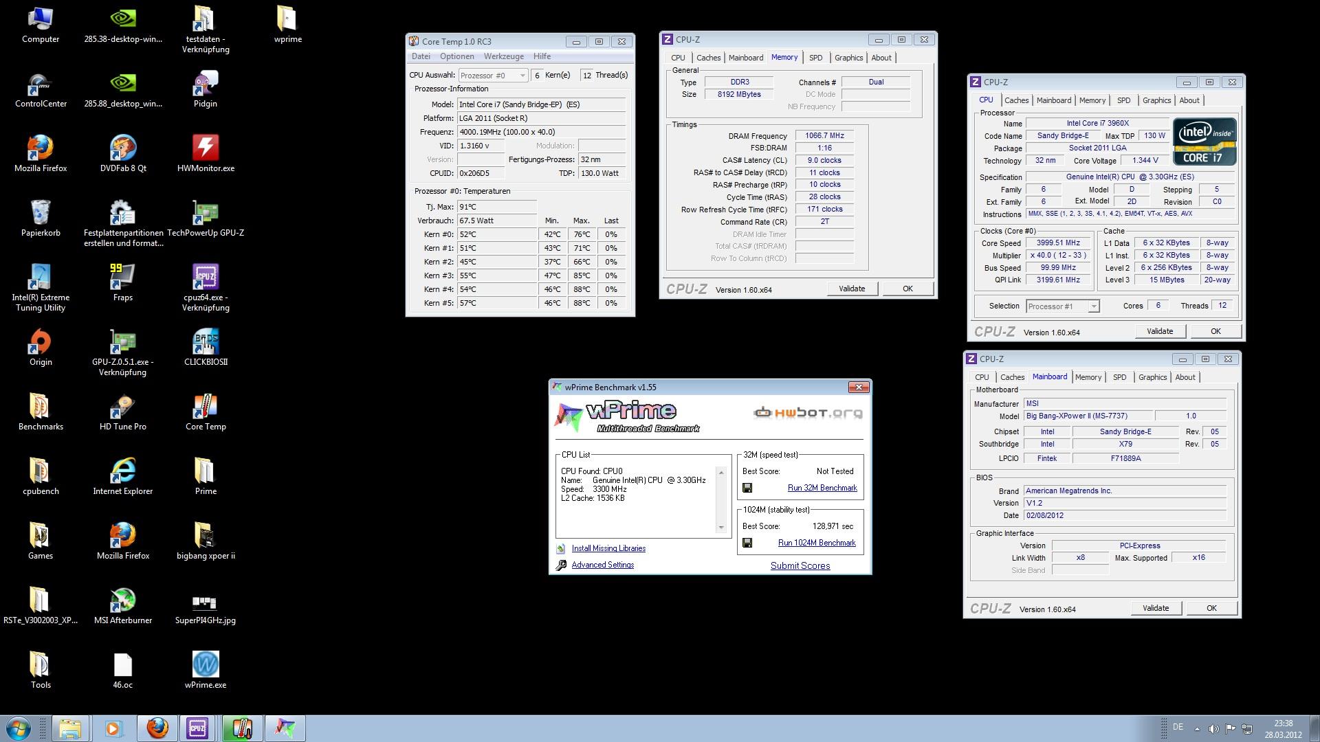The image size is (1320, 742).
Task: Open the MSI ControlCenter desktop icon
Action: point(41,89)
